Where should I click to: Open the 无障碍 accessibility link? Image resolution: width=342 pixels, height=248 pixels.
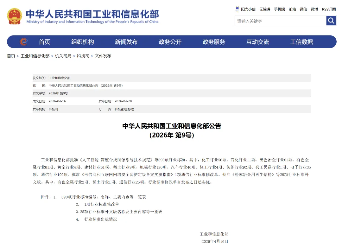pyautogui.click(x=264, y=9)
